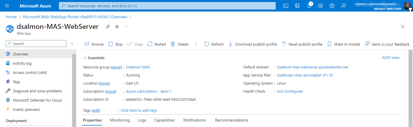Go to Home breadcrumb

[x=11, y=17]
